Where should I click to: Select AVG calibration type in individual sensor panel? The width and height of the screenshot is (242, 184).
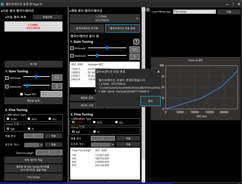[x=94, y=122]
